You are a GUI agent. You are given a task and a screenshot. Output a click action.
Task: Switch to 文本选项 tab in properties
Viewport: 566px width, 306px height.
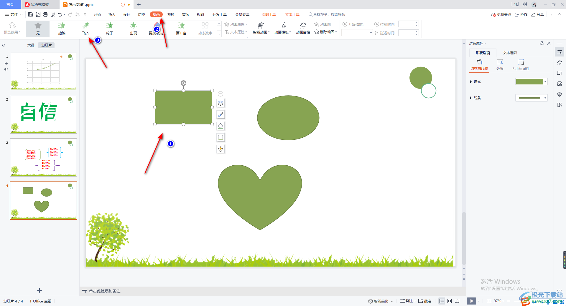click(510, 53)
